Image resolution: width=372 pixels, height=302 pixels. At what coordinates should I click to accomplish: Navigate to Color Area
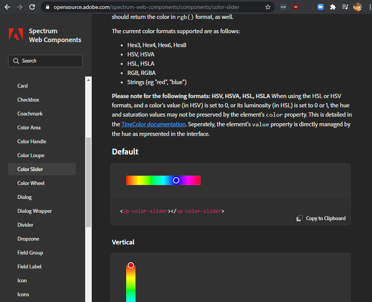tap(29, 127)
